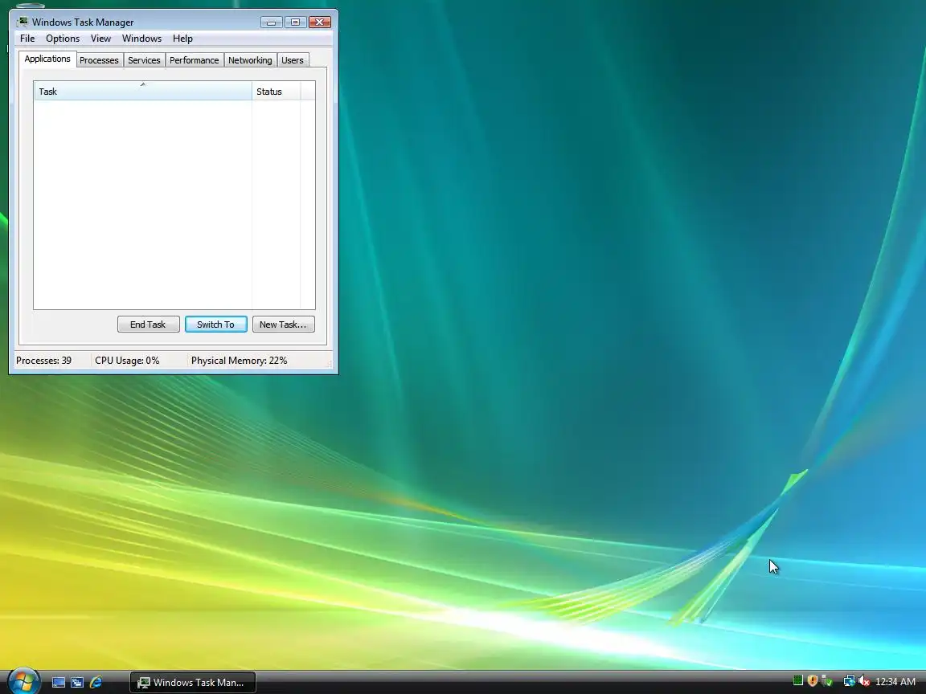Open the network connection tray icon
926x694 pixels.
point(849,681)
